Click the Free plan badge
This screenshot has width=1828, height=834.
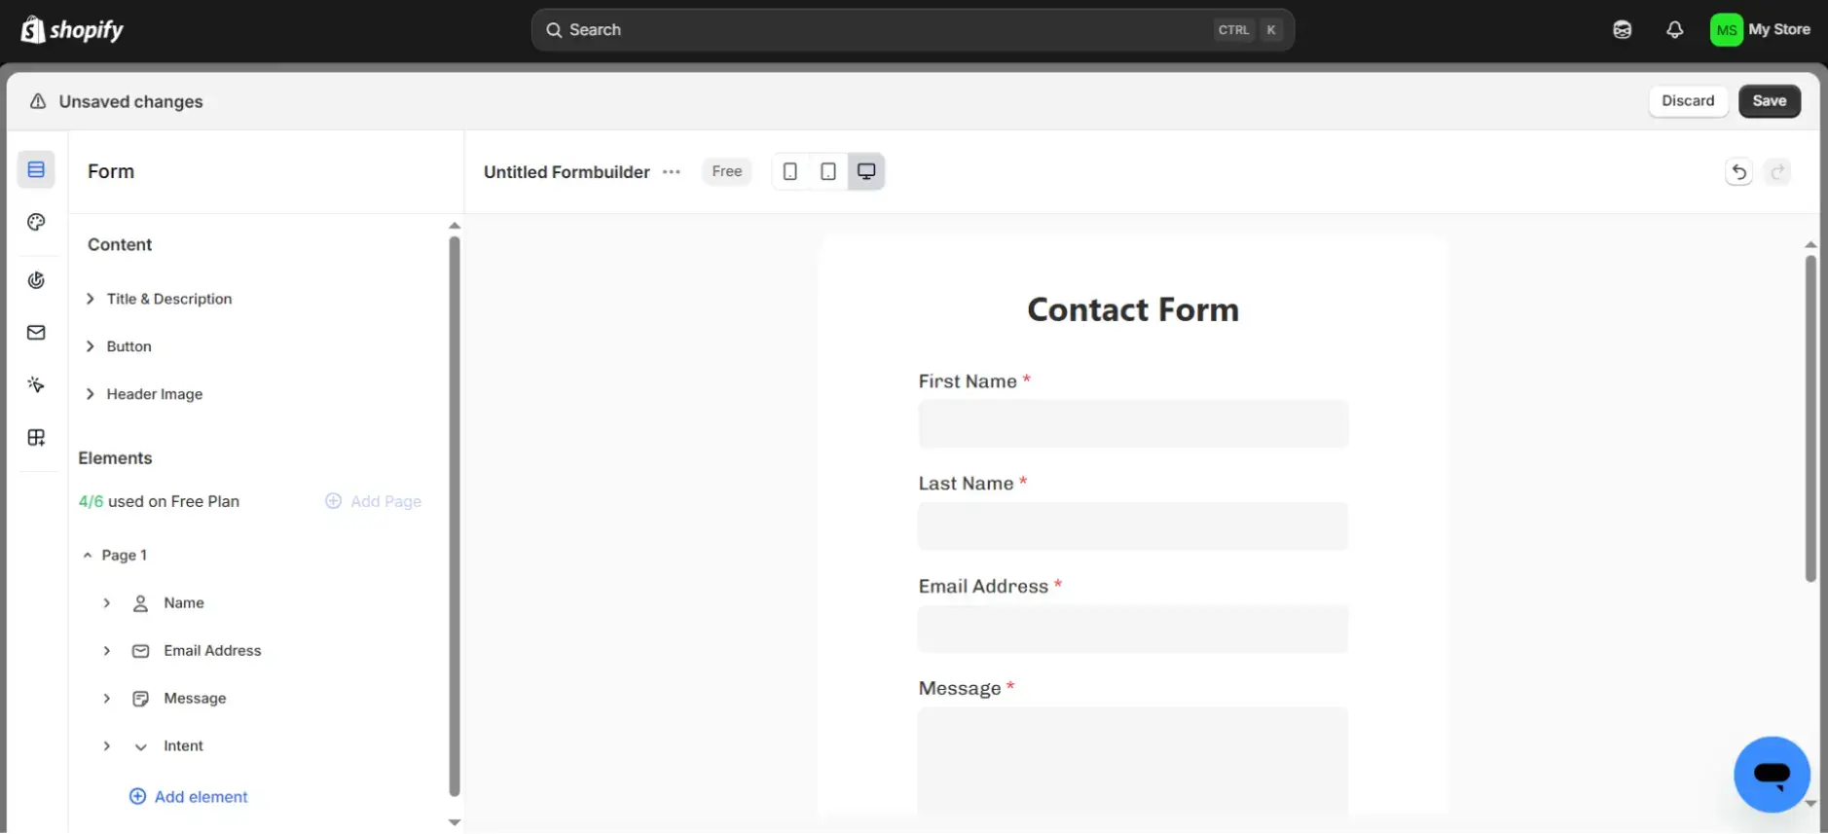tap(727, 171)
